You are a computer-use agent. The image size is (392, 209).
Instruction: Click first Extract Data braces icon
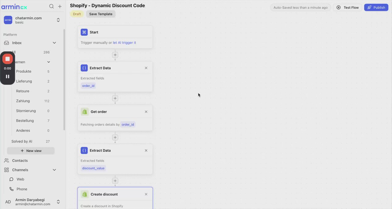[84, 68]
